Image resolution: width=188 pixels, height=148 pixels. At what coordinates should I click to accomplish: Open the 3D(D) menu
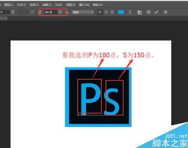[59, 5]
